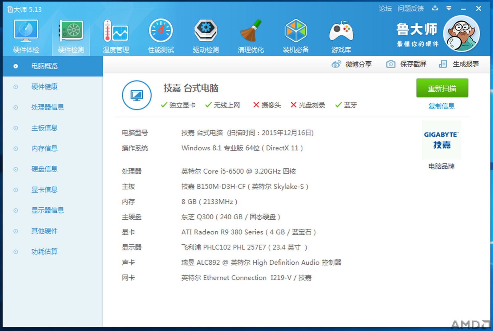
Task: Click 8 GB ( 2133MHz ) memory value
Action: [x=209, y=202]
